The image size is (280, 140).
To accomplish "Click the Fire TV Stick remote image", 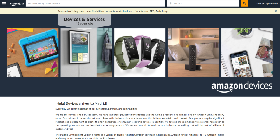I will pos(193,53).
